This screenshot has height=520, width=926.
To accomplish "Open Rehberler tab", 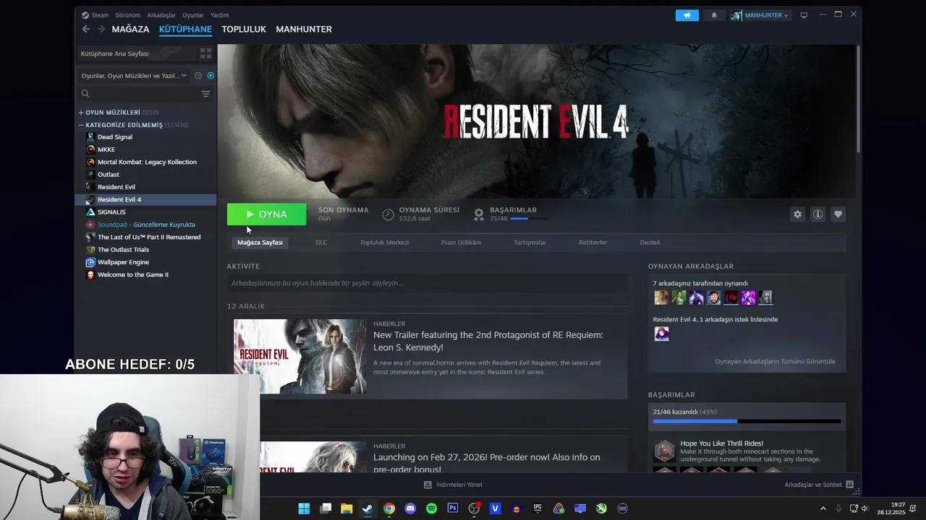I will [x=592, y=243].
